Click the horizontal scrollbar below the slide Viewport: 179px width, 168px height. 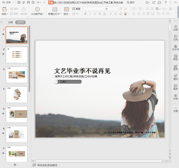98,161
